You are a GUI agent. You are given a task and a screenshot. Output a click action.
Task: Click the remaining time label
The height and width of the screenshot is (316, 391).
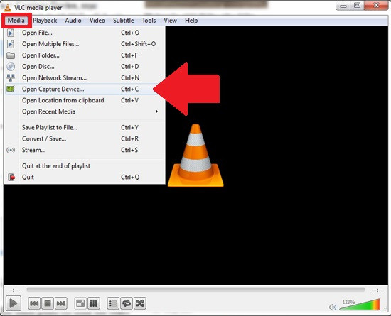point(377,290)
